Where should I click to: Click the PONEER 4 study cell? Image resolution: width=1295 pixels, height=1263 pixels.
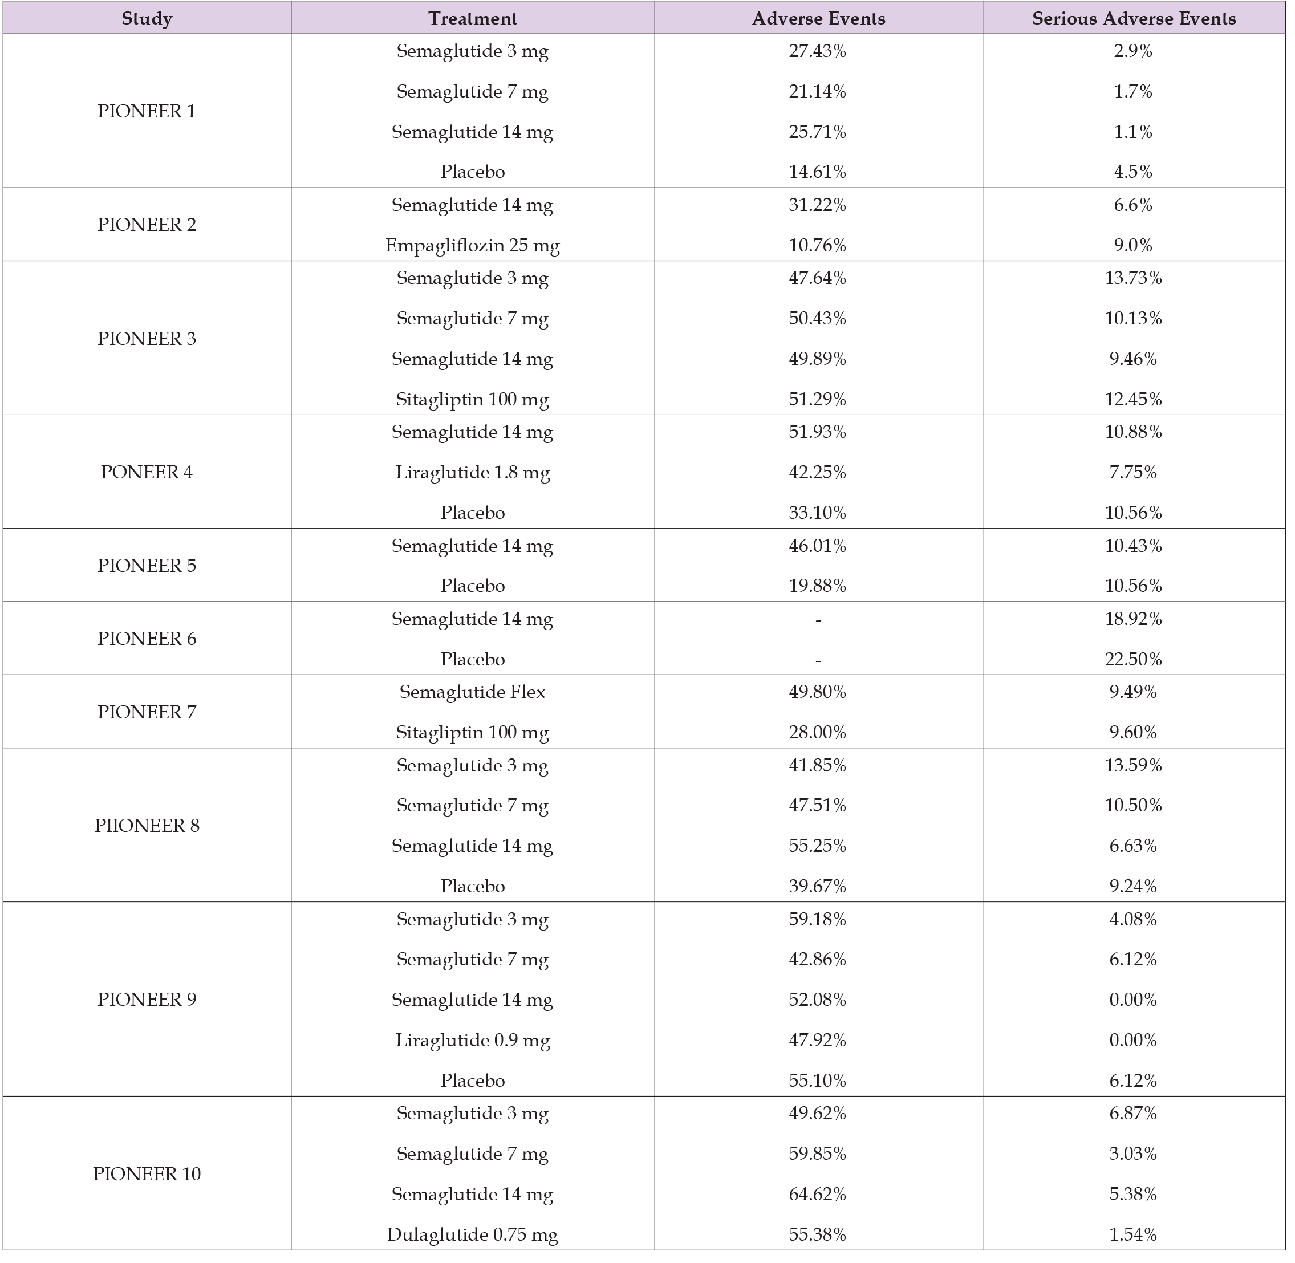click(x=147, y=472)
